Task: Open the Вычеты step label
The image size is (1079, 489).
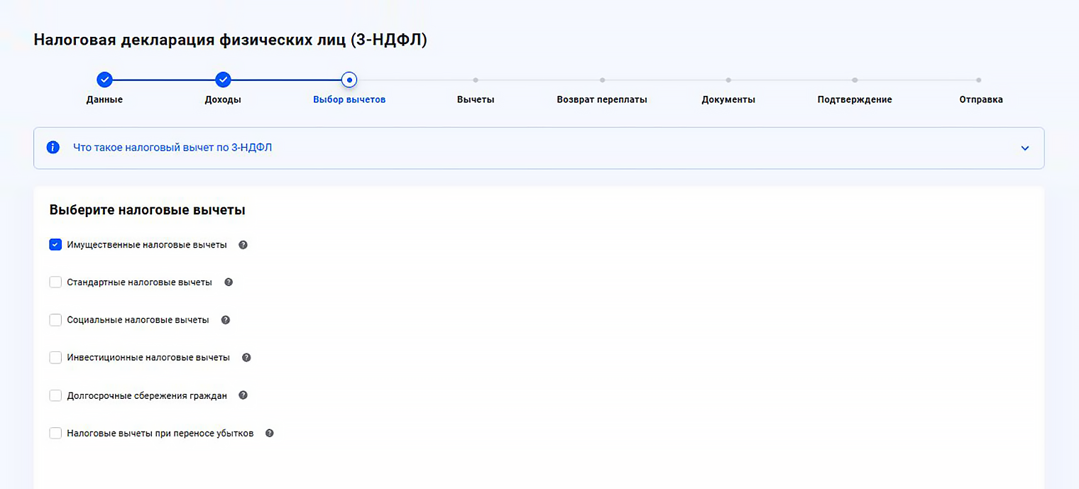Action: [x=476, y=99]
